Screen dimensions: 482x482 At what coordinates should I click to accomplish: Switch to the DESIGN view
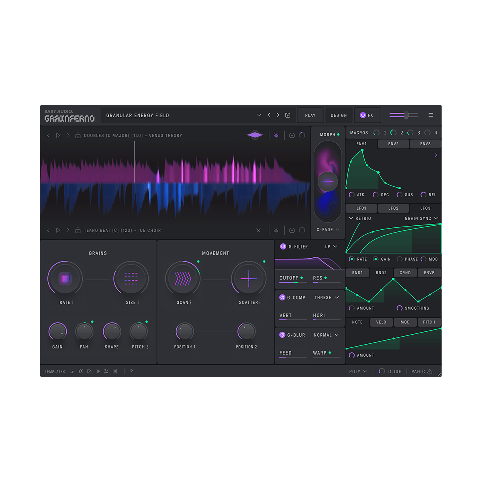339,115
